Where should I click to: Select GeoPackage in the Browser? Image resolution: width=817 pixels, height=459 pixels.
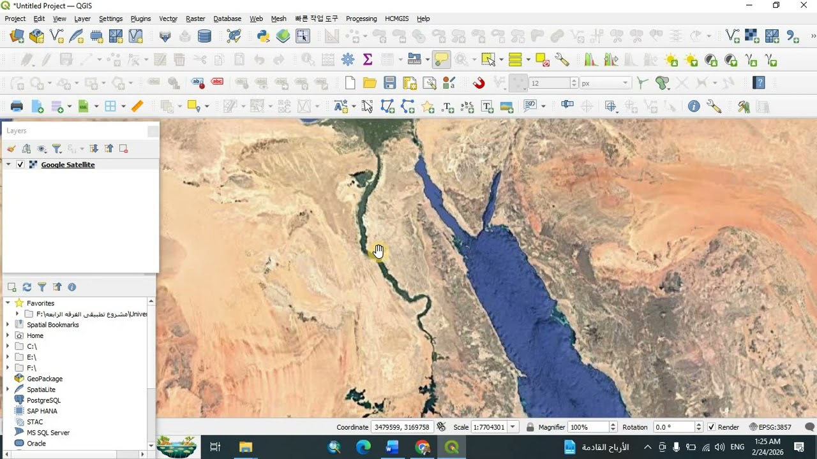pyautogui.click(x=45, y=379)
